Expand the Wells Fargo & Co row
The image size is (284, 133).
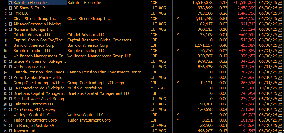(x=10, y=67)
